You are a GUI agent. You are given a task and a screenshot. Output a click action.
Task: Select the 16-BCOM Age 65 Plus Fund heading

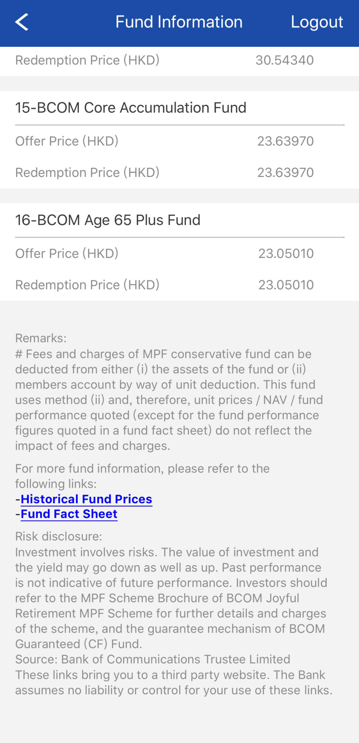(x=108, y=220)
